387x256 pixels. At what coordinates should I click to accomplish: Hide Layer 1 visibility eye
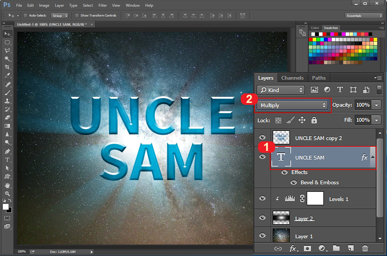[x=262, y=235]
